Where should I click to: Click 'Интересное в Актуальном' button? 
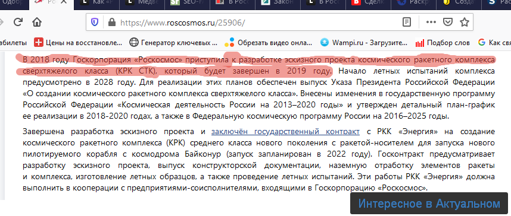click(429, 204)
